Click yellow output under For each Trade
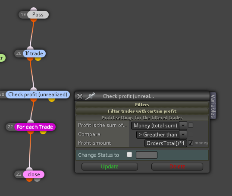The width and height of the screenshot is (232, 196). pyautogui.click(x=43, y=132)
